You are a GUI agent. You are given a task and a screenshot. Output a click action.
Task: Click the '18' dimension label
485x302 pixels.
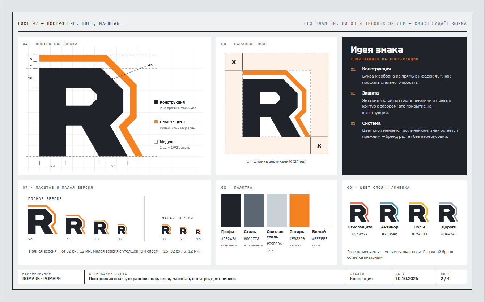[31, 78]
